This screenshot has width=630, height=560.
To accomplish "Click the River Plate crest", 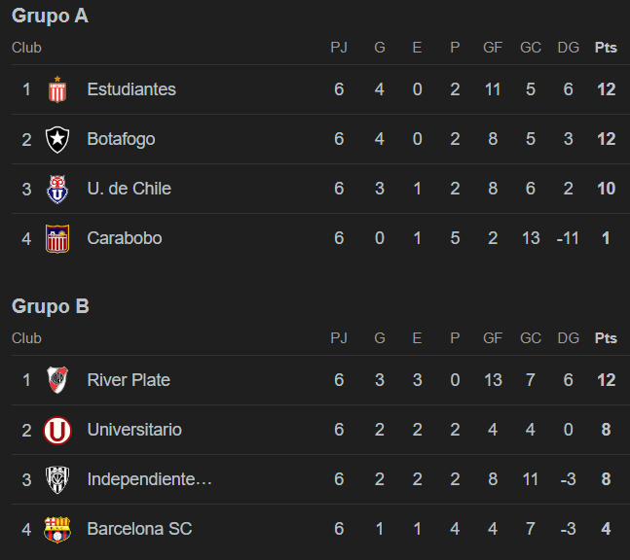I will point(57,379).
